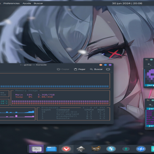154x154 pixels.
Task: Click the 'Oper' line in lower right terminal
Action: [150, 111]
